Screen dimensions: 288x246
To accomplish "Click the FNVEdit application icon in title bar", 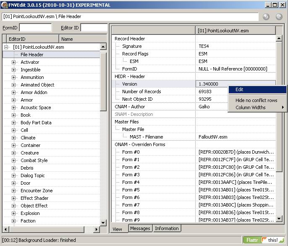I will (5, 5).
